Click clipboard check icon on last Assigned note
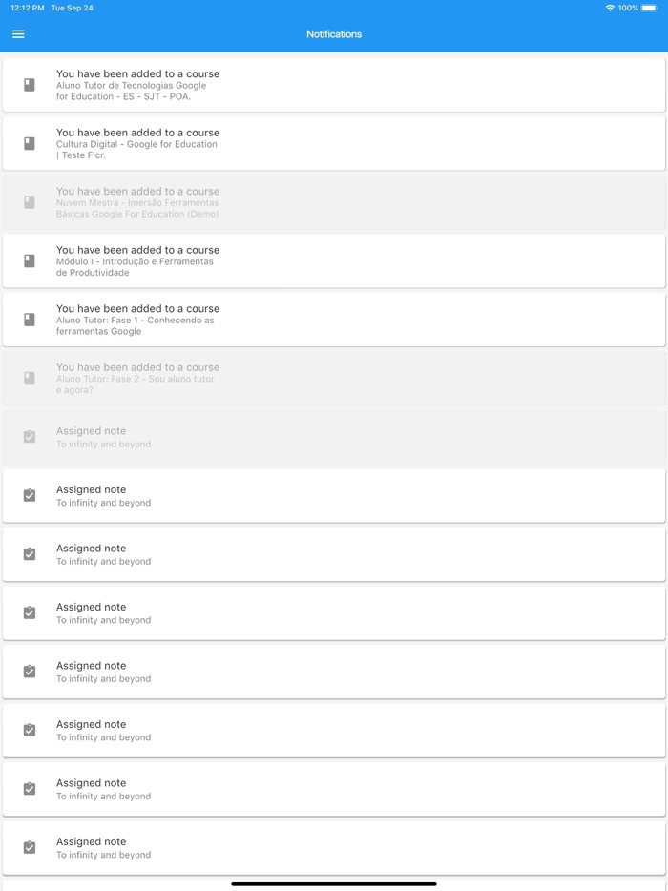The image size is (668, 891). coord(30,847)
